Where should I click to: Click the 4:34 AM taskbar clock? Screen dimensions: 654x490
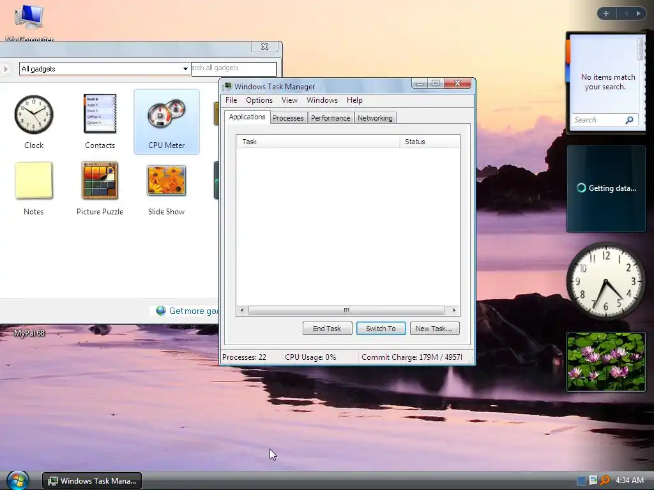629,480
